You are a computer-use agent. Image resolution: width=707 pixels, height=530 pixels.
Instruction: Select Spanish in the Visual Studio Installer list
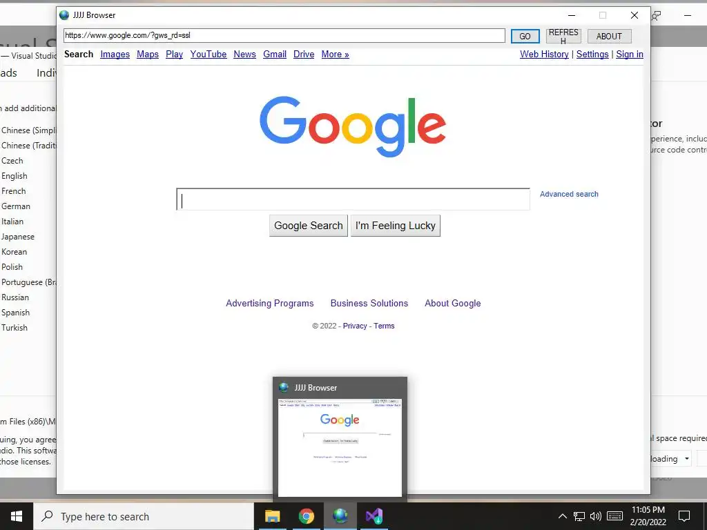click(15, 313)
